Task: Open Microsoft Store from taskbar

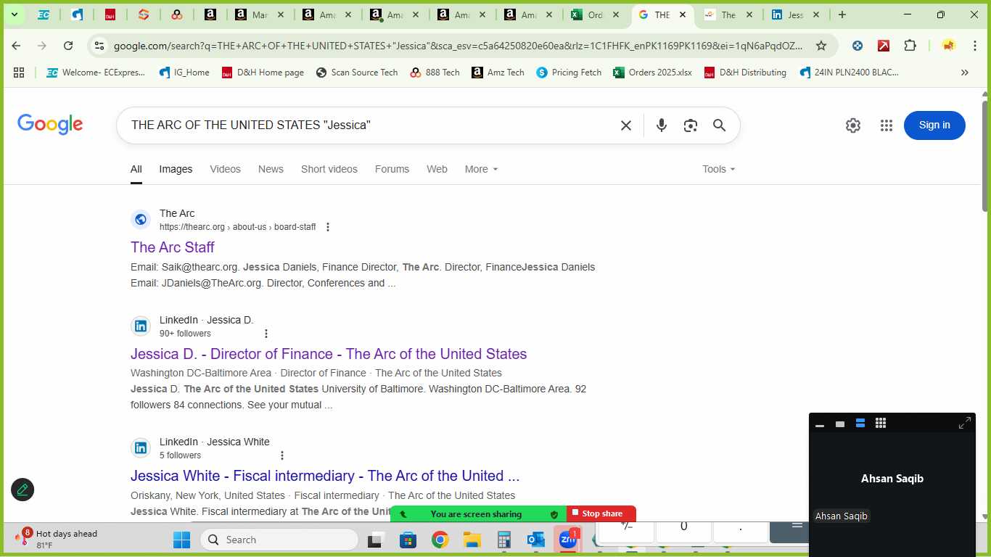Action: coord(408,540)
